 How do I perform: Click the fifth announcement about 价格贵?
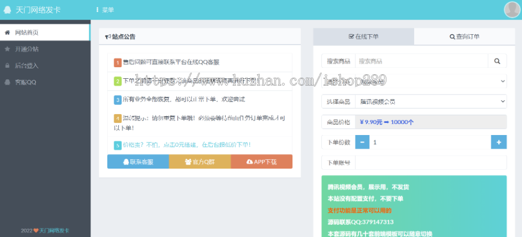[x=183, y=144]
